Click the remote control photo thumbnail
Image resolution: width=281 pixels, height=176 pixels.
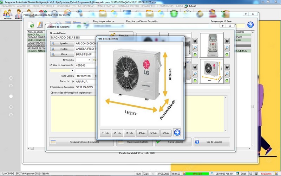click(x=212, y=45)
